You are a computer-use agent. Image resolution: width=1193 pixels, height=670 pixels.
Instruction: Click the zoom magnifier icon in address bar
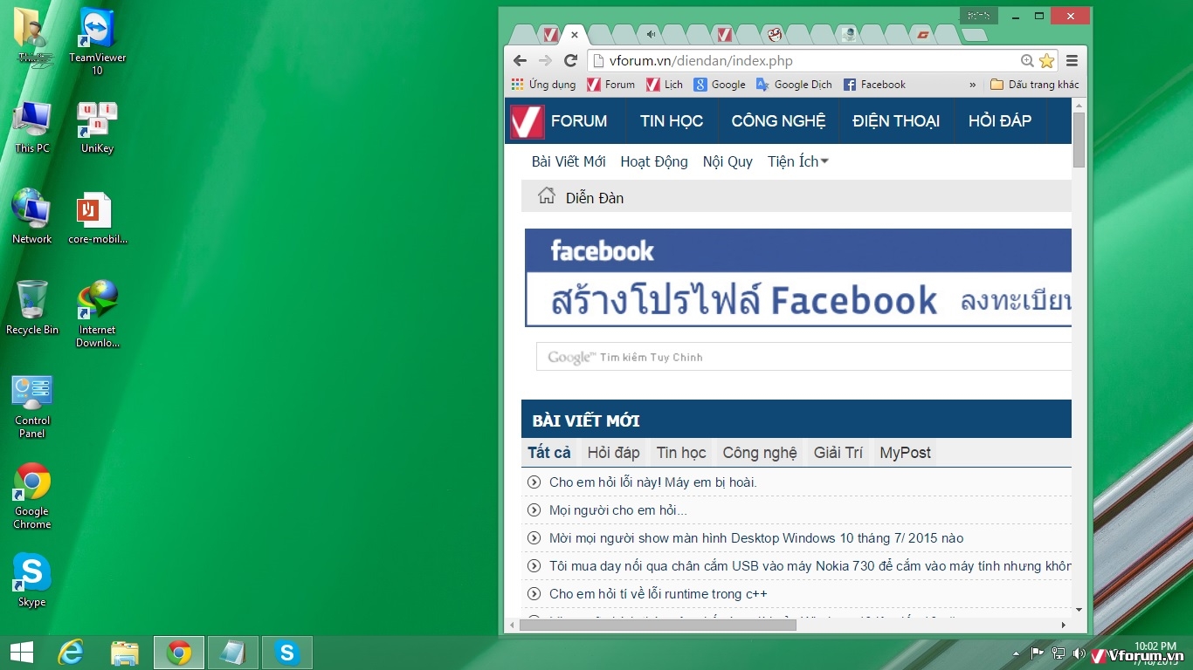(x=1027, y=61)
